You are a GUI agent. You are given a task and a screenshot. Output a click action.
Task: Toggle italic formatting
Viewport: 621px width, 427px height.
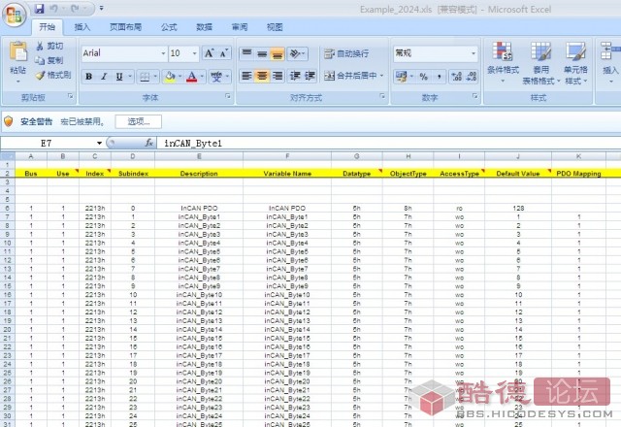(103, 76)
